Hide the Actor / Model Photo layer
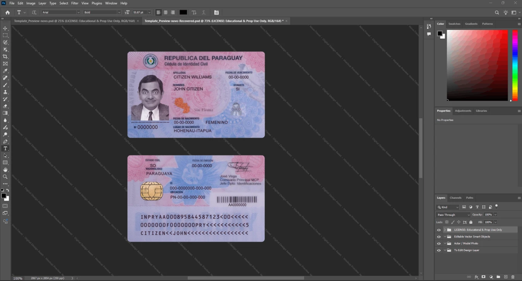This screenshot has height=281, width=522. 439,244
